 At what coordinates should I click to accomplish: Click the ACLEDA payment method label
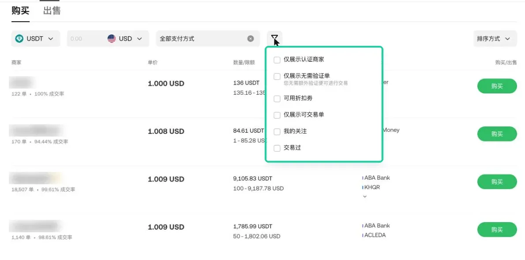[x=375, y=235]
